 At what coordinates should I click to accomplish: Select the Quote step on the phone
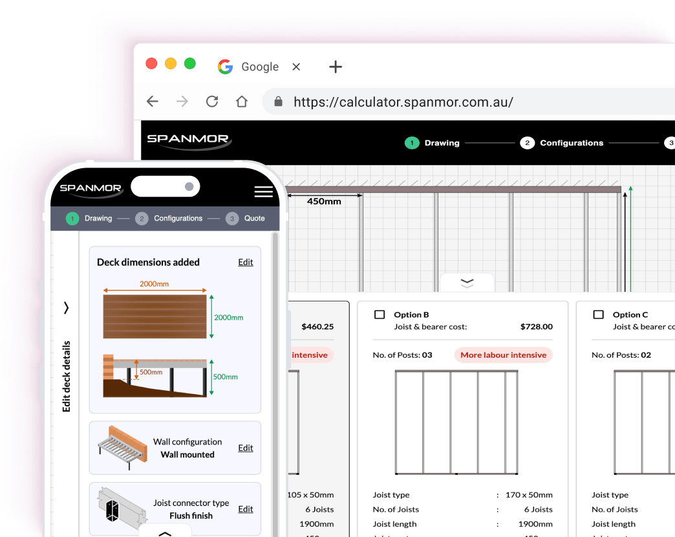point(245,218)
